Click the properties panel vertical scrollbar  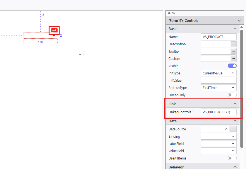tap(242, 88)
